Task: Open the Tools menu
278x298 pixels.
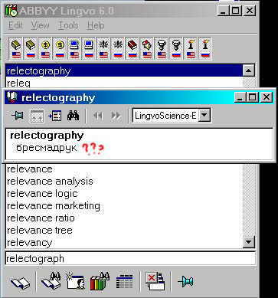Action: coord(68,25)
